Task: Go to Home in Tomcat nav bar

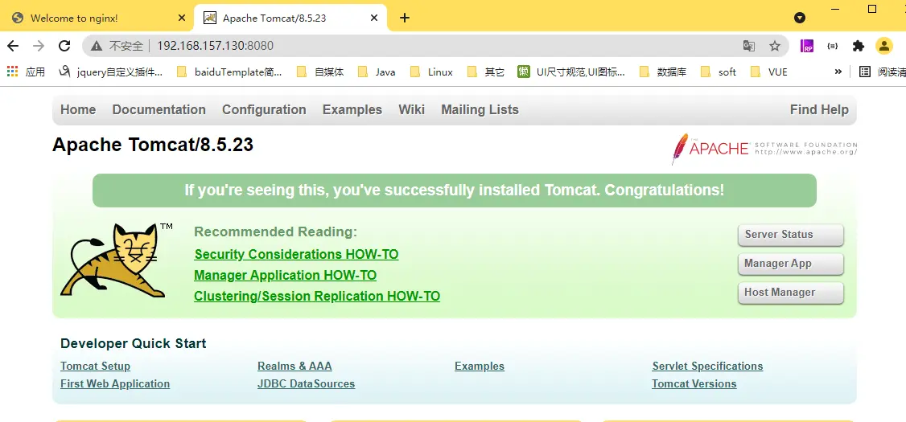Action: coord(78,109)
